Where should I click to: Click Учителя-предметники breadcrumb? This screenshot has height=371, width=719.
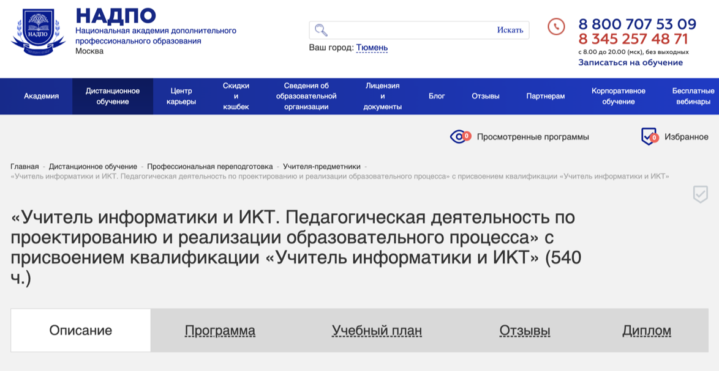(322, 166)
